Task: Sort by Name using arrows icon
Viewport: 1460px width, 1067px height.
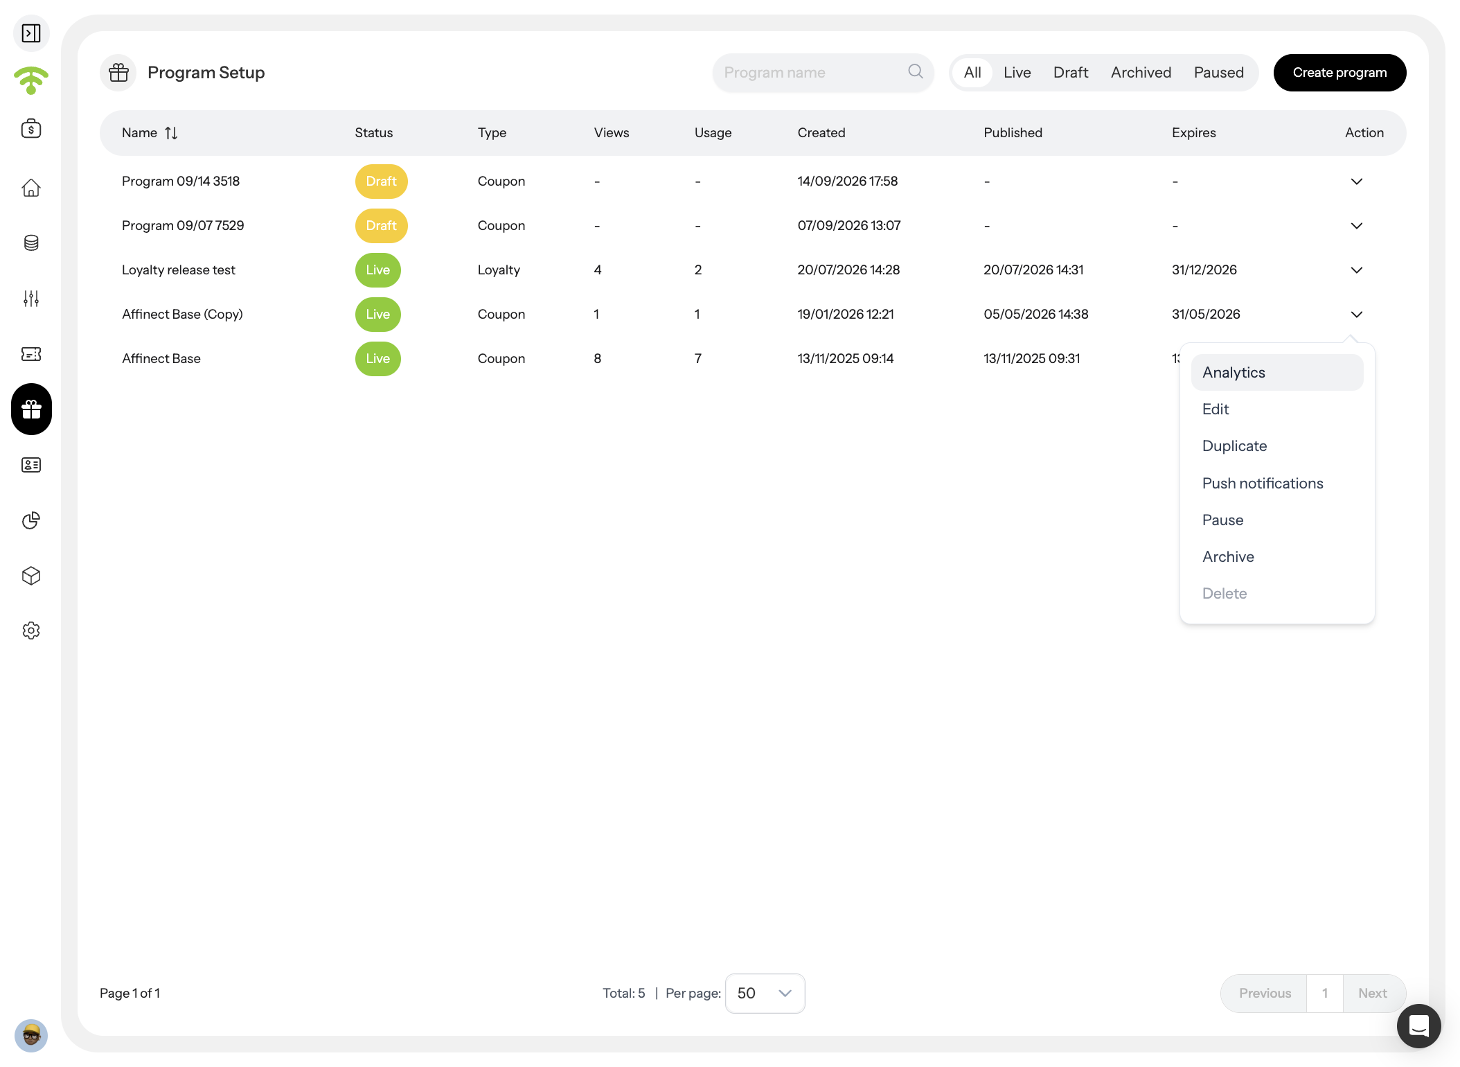Action: [171, 133]
